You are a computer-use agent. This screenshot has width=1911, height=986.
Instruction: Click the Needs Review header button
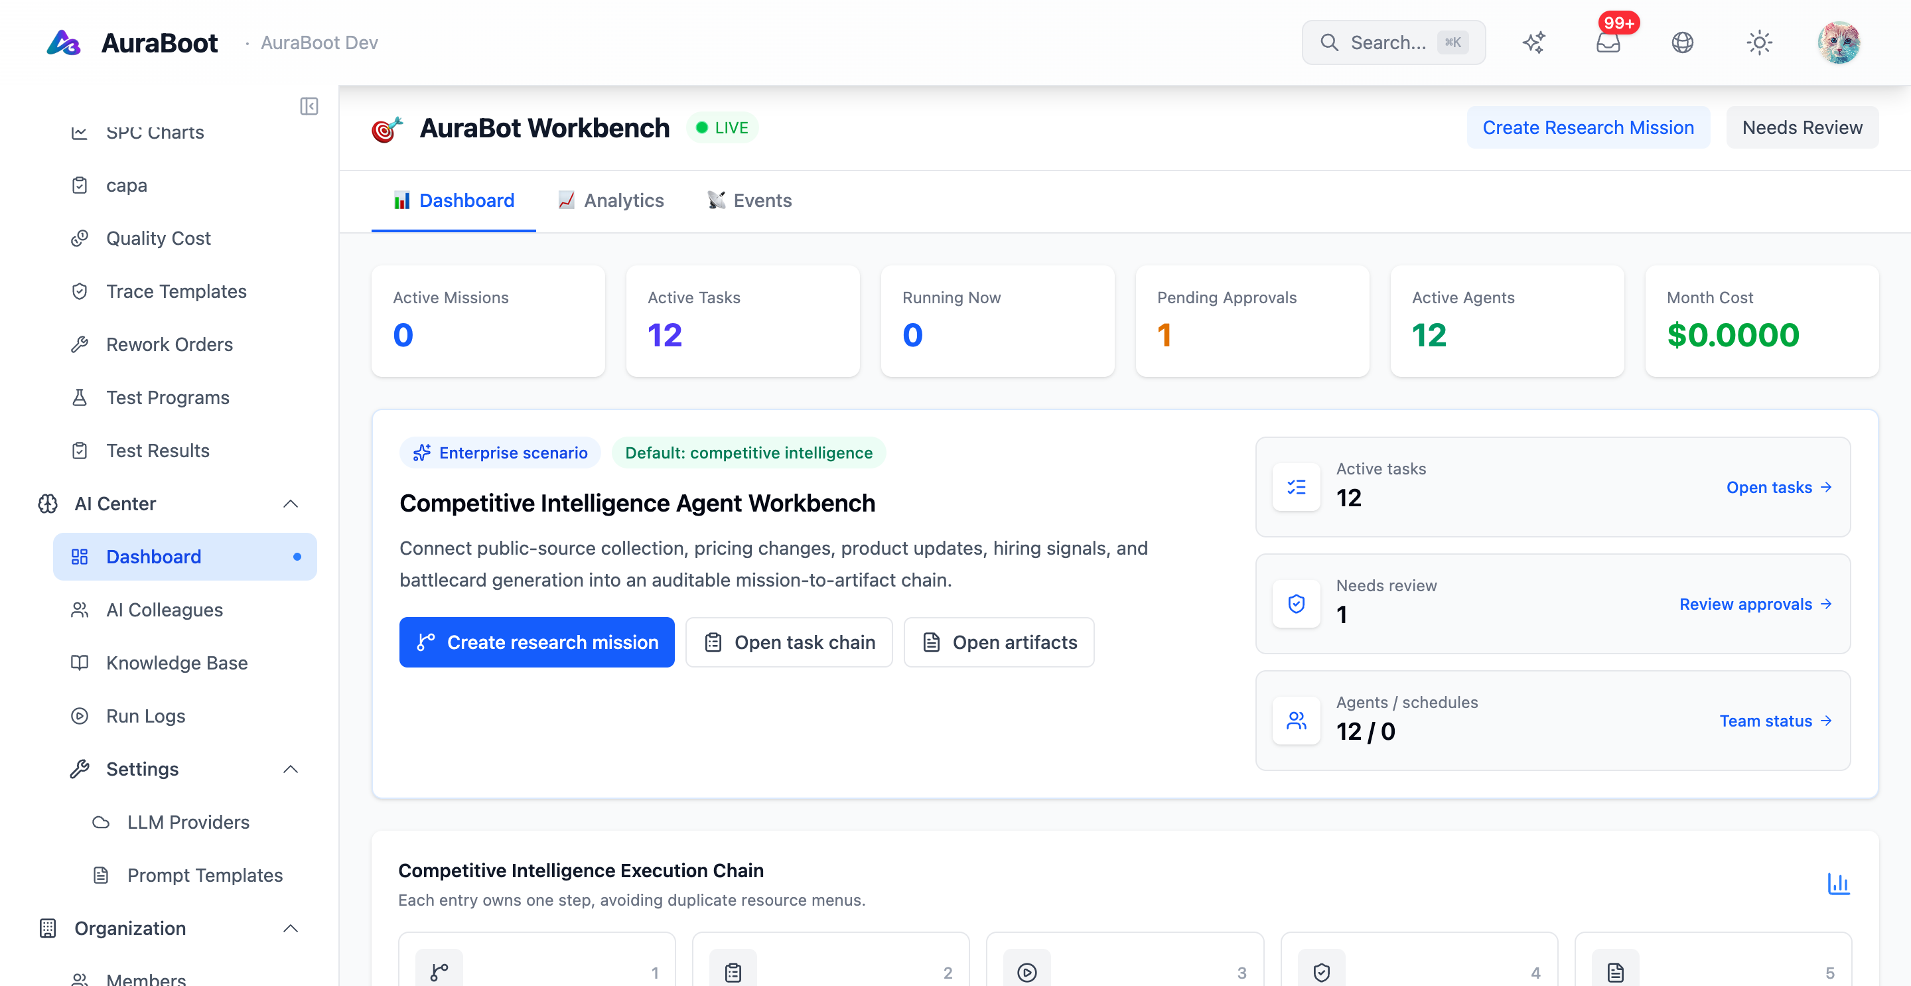point(1802,127)
